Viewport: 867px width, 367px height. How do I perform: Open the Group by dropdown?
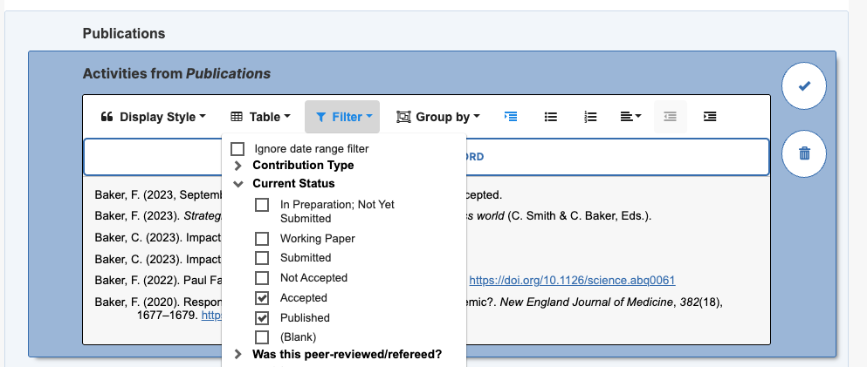[x=437, y=117]
